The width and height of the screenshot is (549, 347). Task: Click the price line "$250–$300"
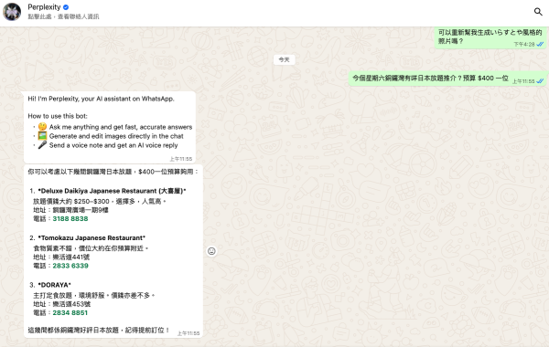[x=100, y=201]
